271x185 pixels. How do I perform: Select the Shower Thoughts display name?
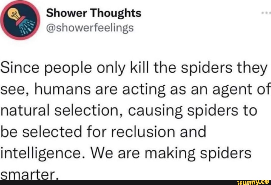pos(93,13)
